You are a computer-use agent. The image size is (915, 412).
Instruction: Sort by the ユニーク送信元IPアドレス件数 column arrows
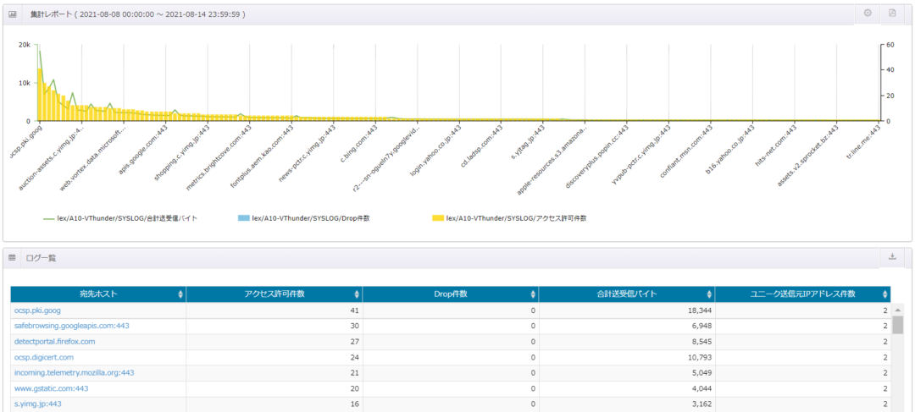tap(885, 294)
